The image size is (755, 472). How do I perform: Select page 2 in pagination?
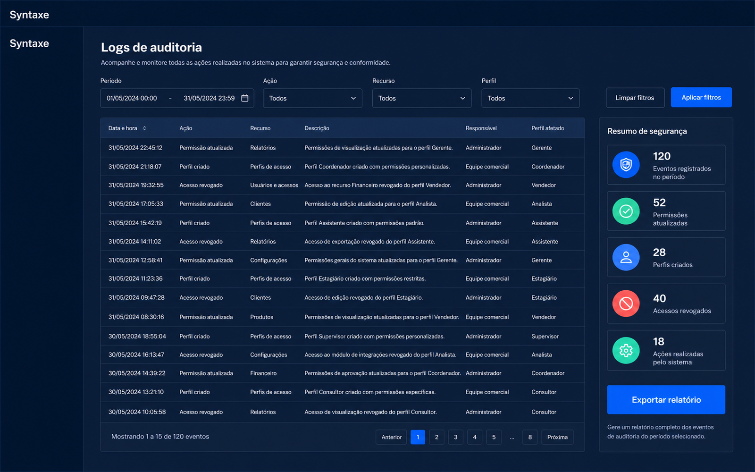tap(436, 437)
